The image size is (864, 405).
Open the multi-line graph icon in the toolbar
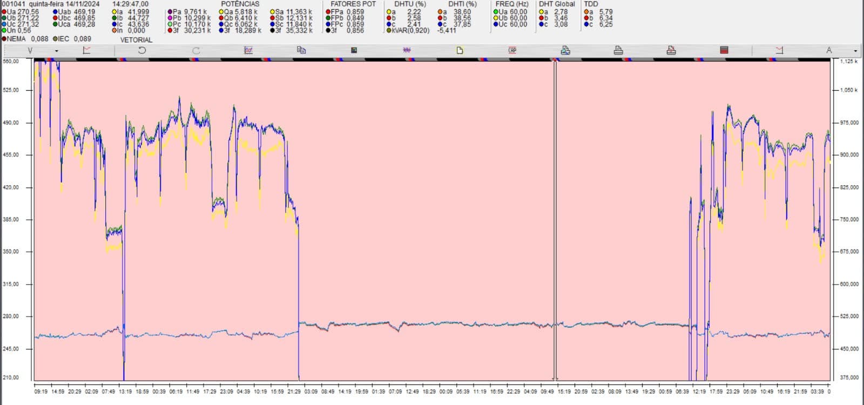[x=248, y=50]
